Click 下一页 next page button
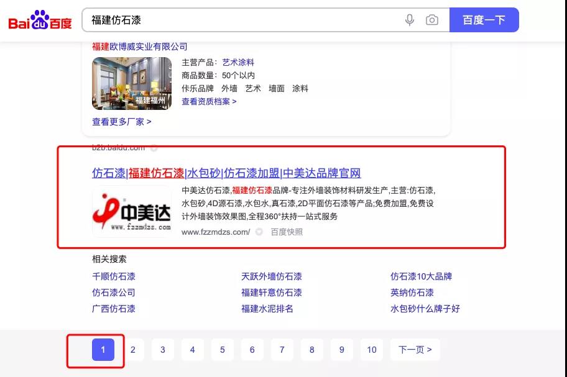 tap(415, 350)
